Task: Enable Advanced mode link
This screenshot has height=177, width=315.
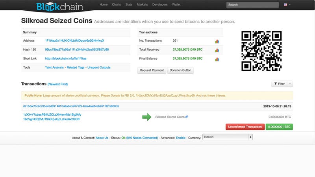Action: [181, 138]
